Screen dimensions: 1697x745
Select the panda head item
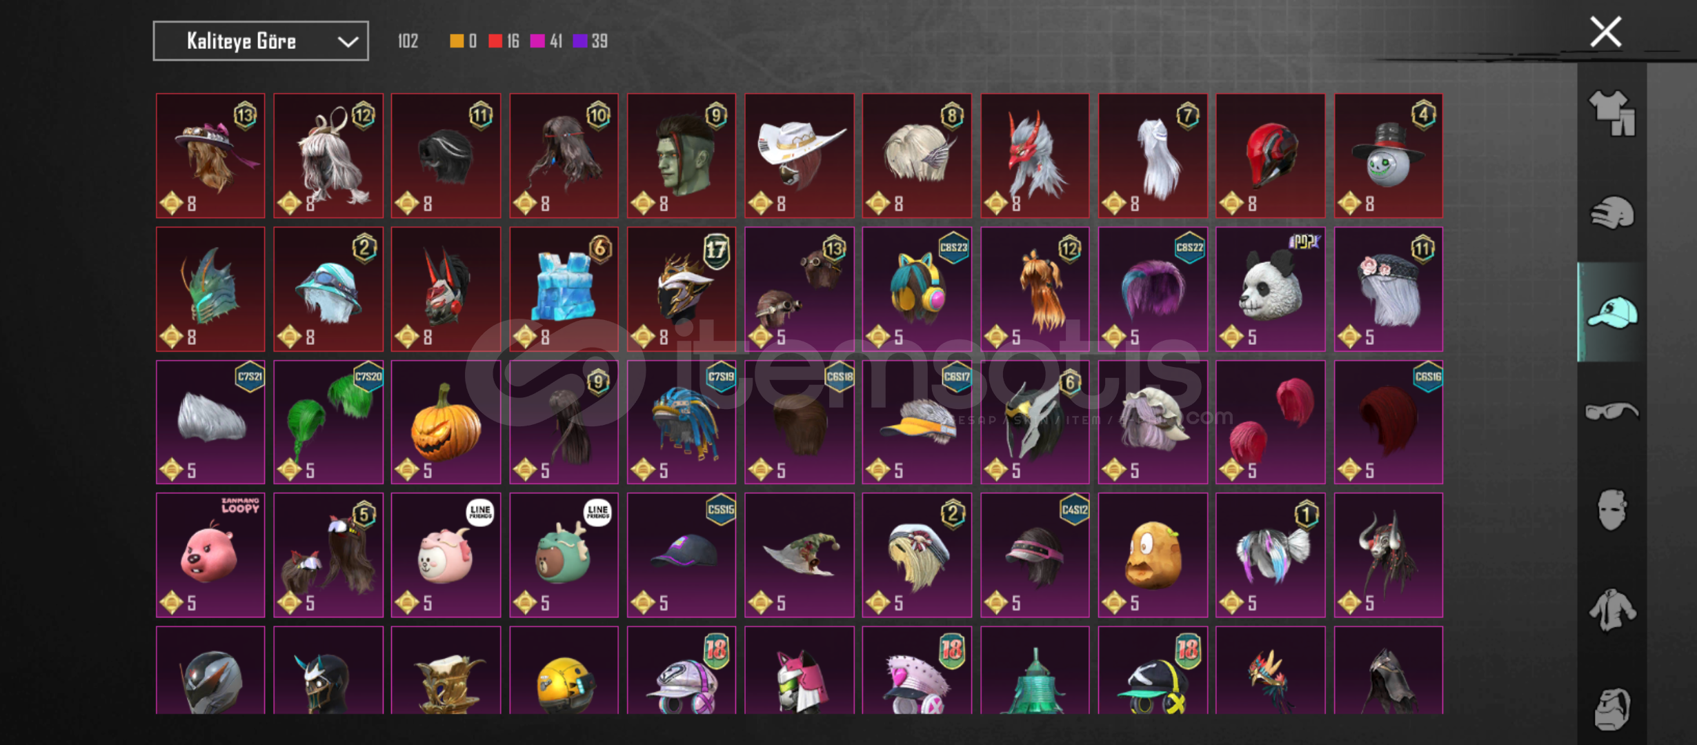point(1270,289)
